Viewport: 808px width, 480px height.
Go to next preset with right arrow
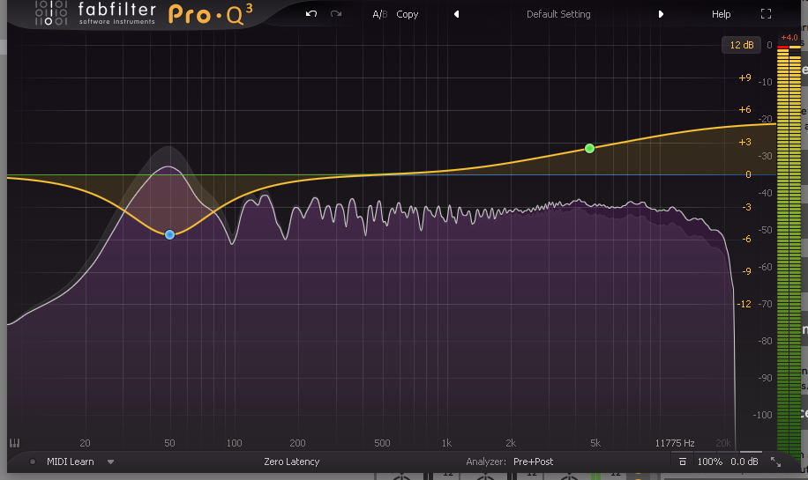661,14
